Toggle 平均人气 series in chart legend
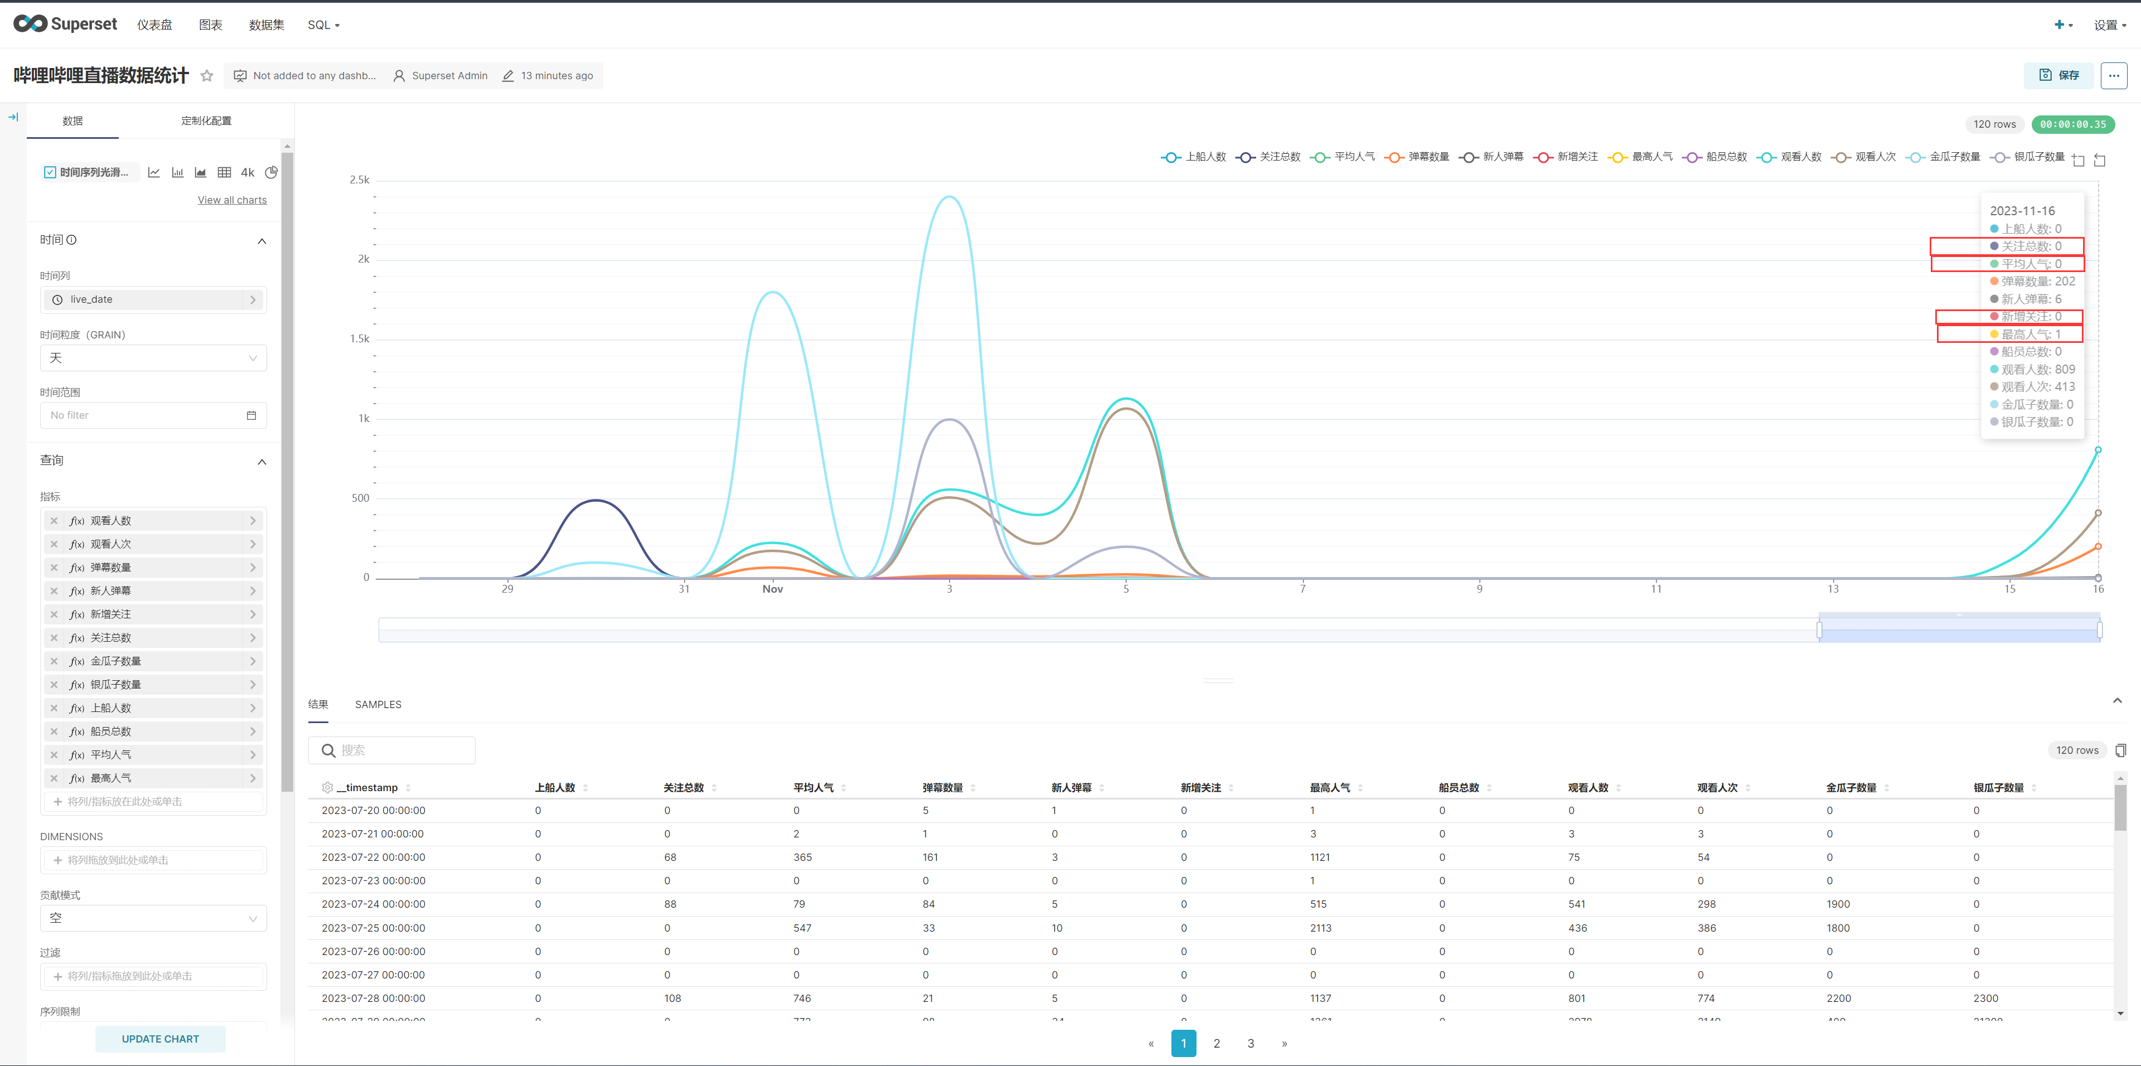The width and height of the screenshot is (2141, 1066). pyautogui.click(x=1342, y=156)
